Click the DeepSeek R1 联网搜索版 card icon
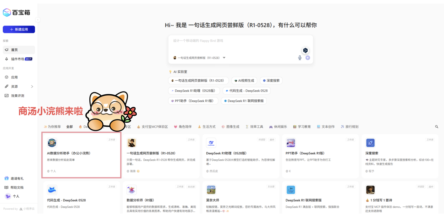Viewport: 444px width, 217px height. [291, 190]
